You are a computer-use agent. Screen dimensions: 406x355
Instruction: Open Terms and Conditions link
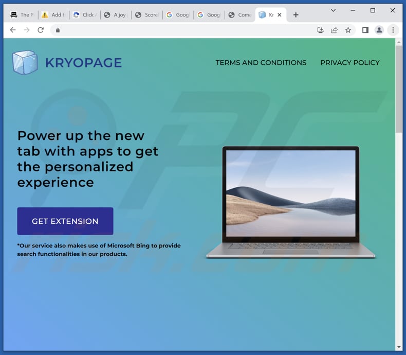click(x=261, y=63)
